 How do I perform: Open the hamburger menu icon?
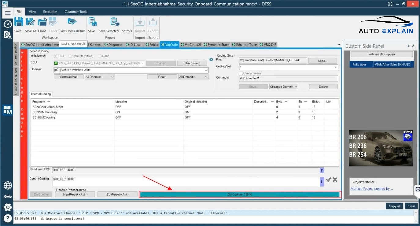8,13
